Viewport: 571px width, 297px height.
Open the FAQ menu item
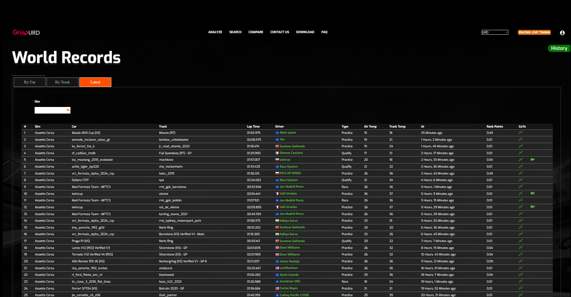(324, 32)
